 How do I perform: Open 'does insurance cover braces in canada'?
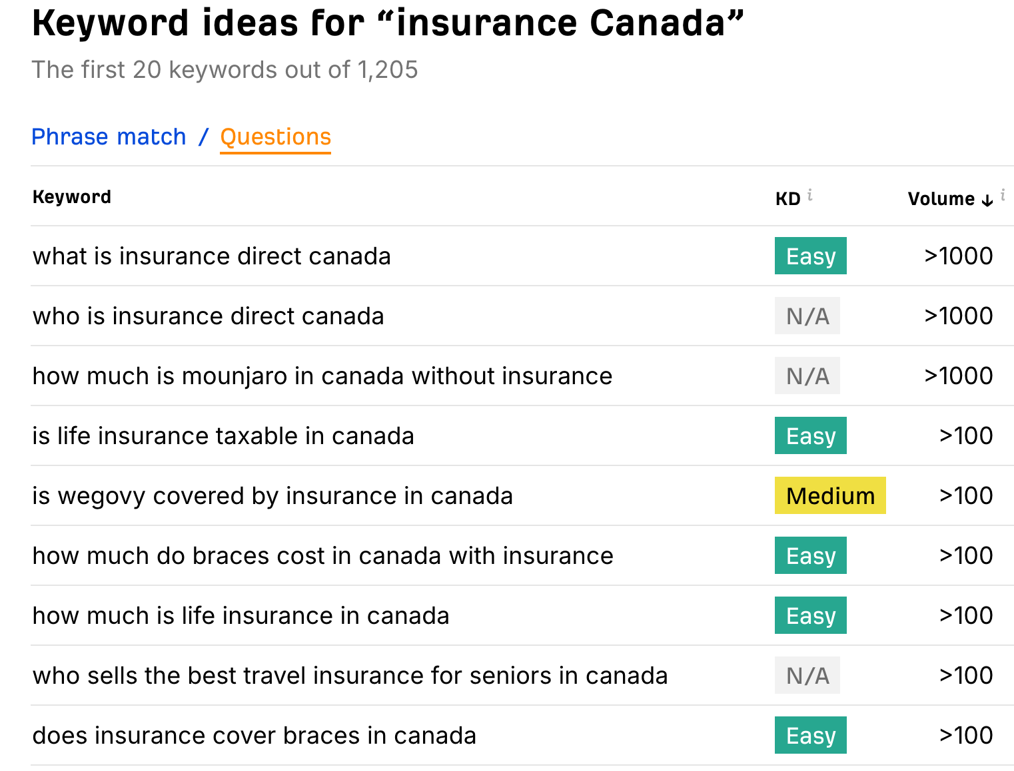point(254,736)
